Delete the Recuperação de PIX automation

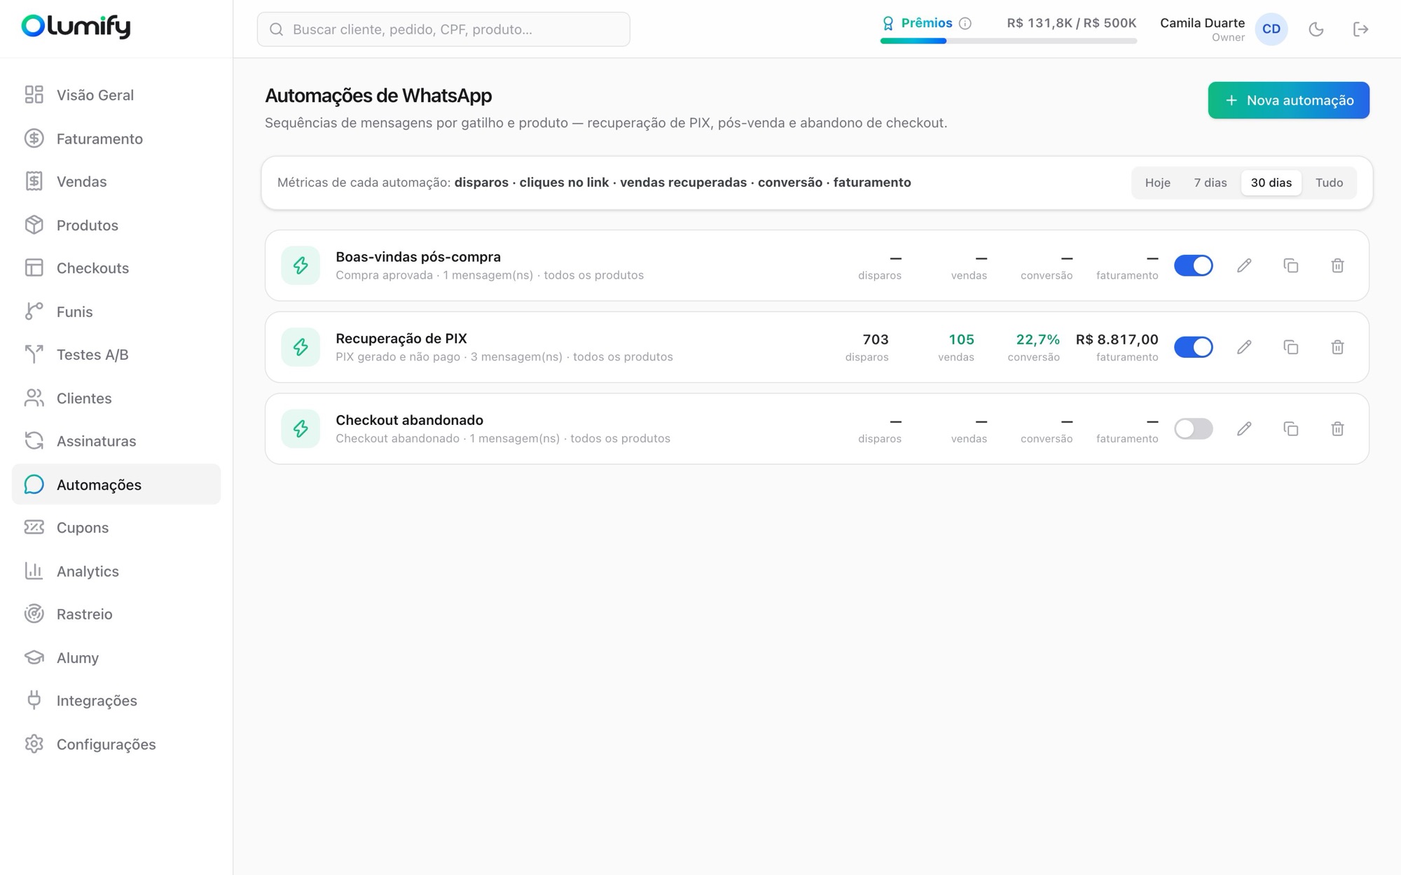(1337, 347)
